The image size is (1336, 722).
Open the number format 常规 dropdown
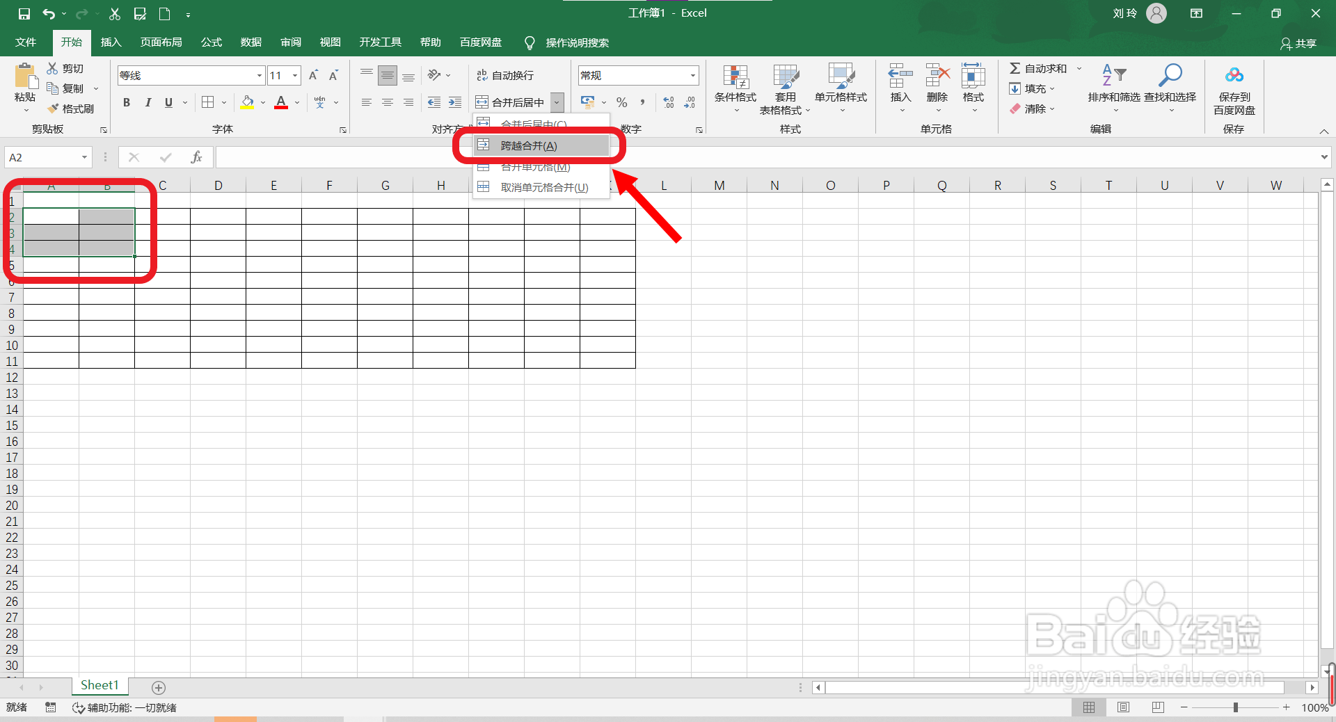coord(693,75)
